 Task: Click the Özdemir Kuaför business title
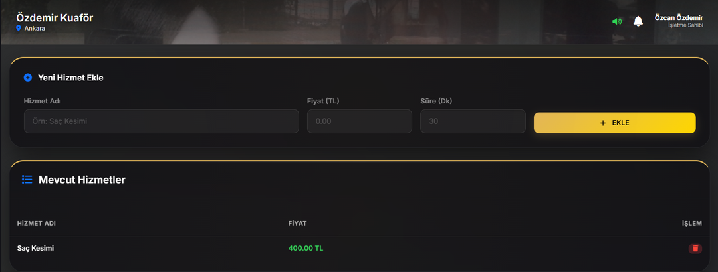55,18
